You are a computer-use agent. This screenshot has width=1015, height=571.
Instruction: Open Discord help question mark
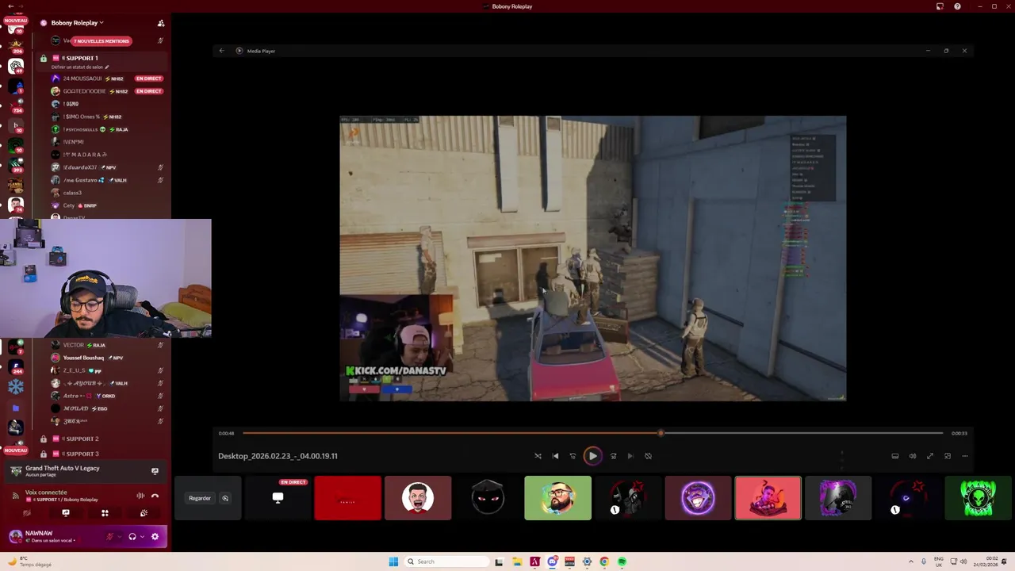957,6
